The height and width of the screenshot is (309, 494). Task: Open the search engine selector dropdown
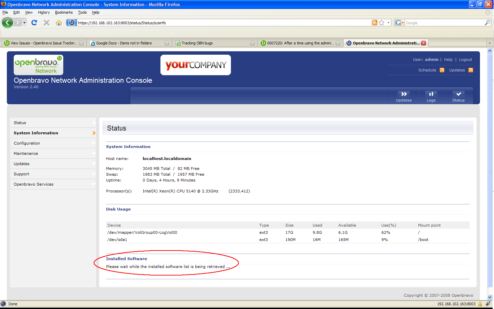(399, 23)
